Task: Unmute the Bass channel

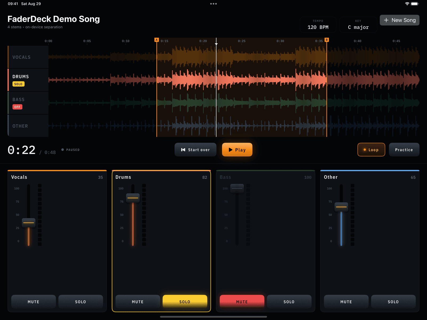Action: pyautogui.click(x=242, y=302)
